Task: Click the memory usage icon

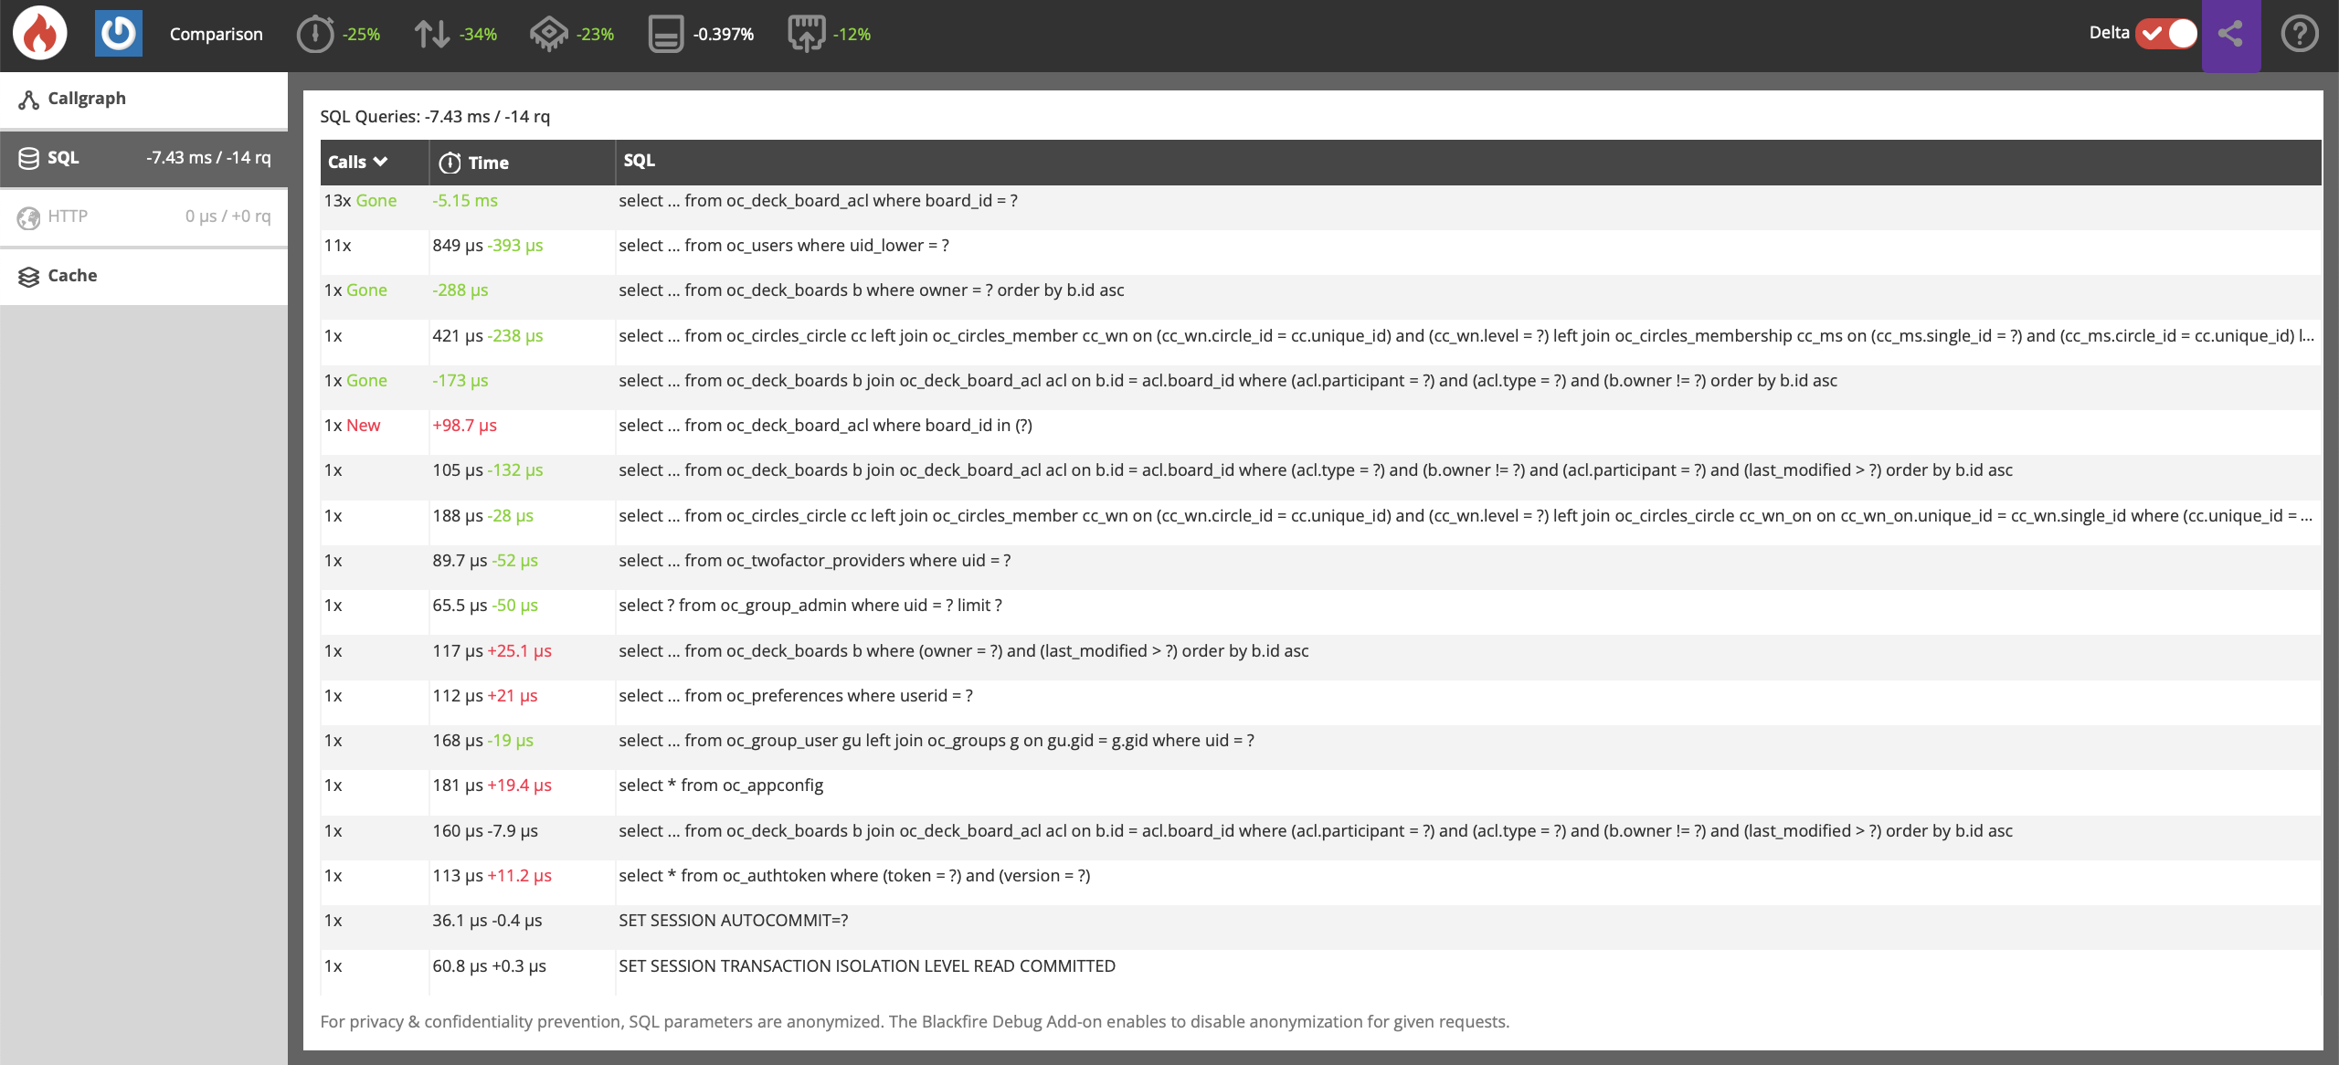Action: tap(666, 34)
